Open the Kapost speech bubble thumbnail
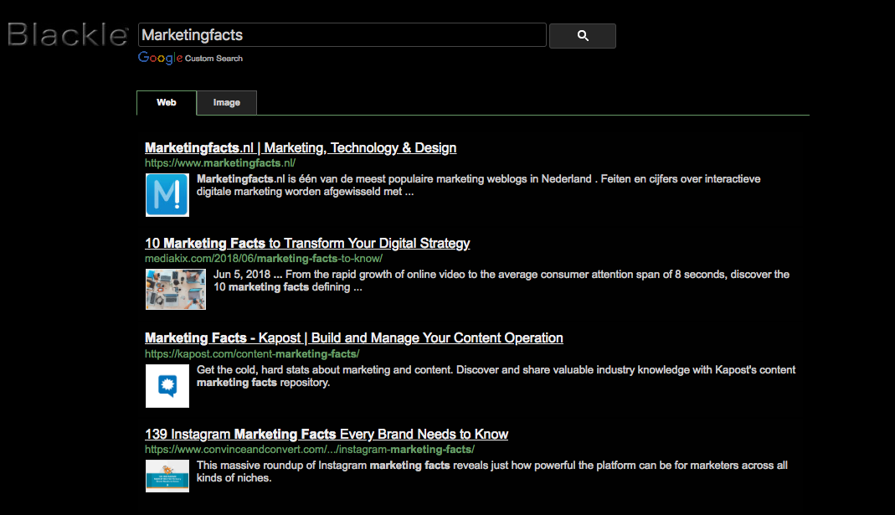Screen dimensions: 895x515 167,386
